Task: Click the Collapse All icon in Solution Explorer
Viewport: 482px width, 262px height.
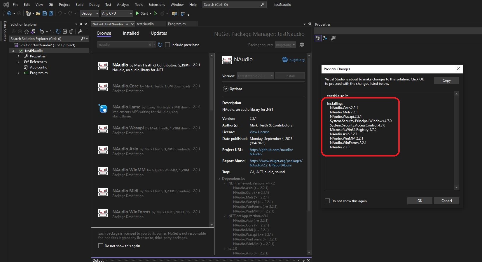Action: point(65,31)
